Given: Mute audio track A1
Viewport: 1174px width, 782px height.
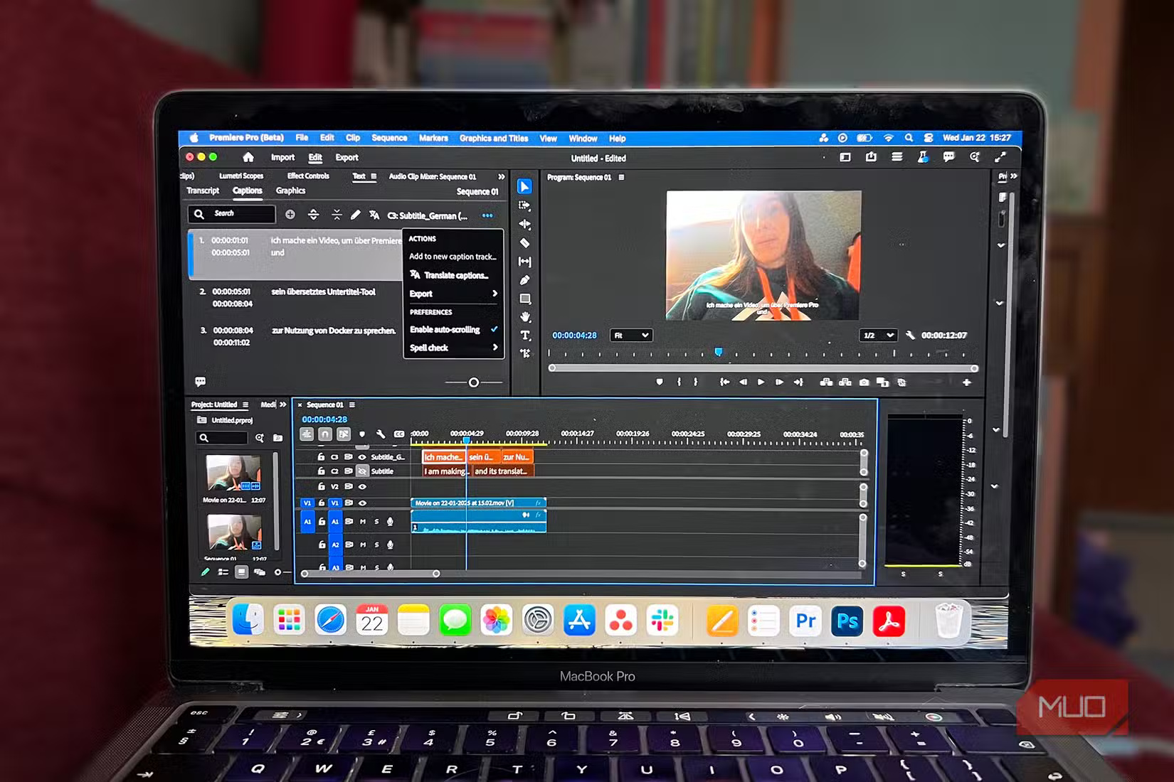Looking at the screenshot, I should coord(363,522).
